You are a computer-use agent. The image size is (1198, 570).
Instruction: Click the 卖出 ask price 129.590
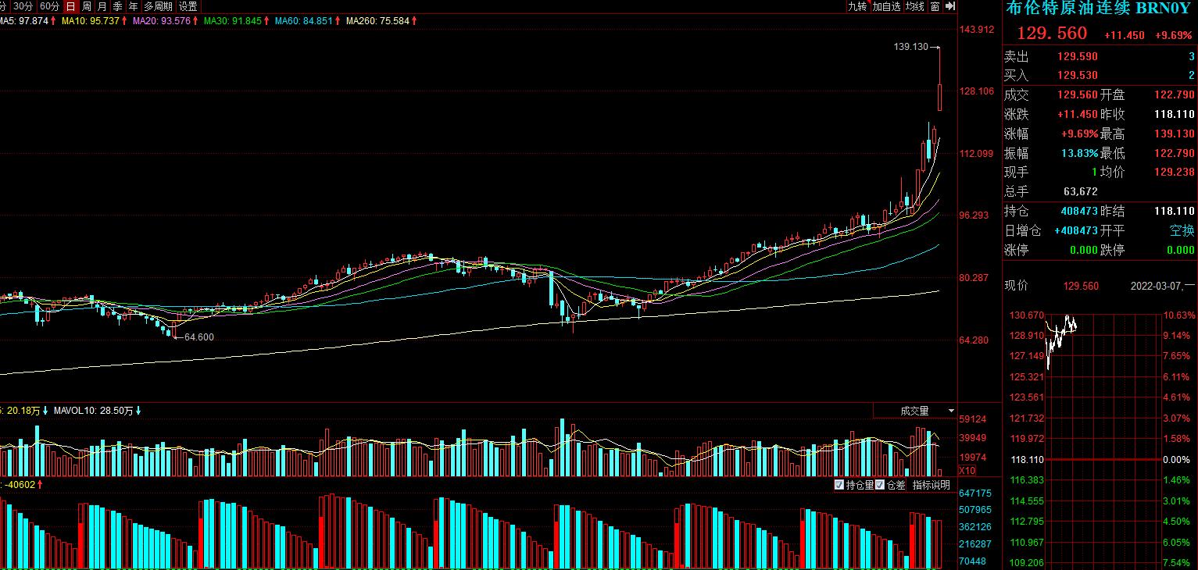click(1078, 56)
